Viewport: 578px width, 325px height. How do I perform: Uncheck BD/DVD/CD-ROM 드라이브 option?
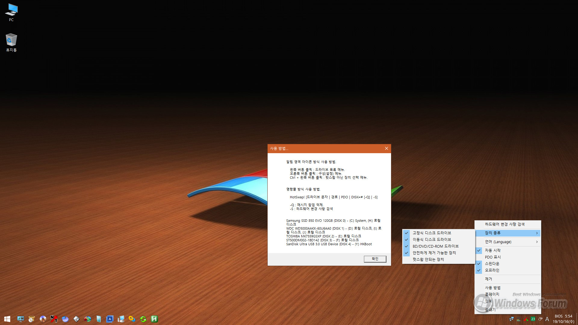(438, 246)
